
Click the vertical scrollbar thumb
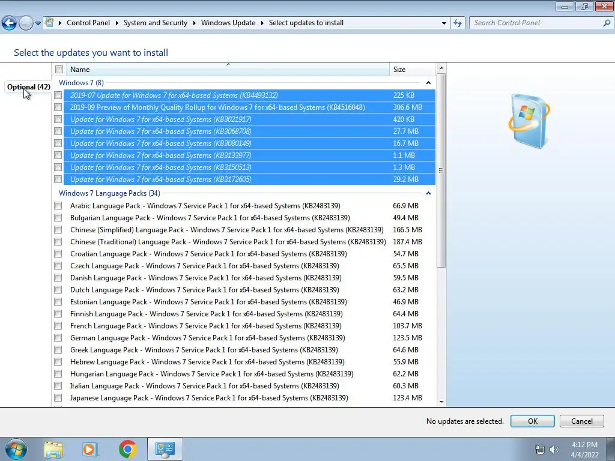(x=441, y=170)
